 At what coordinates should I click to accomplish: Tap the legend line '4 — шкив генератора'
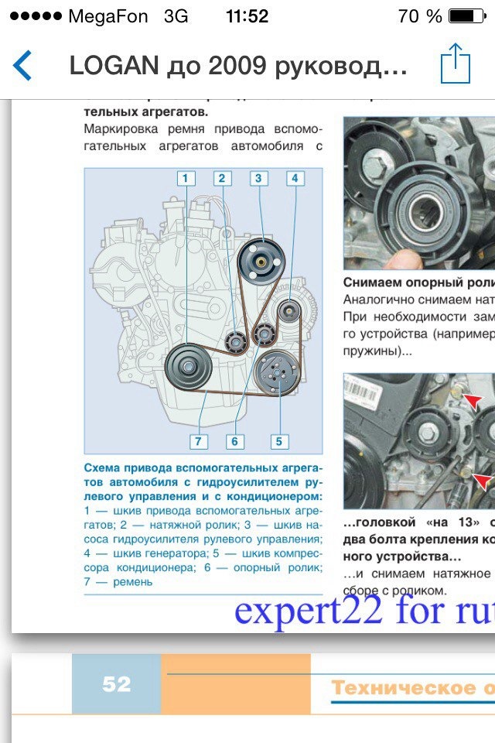pos(145,553)
